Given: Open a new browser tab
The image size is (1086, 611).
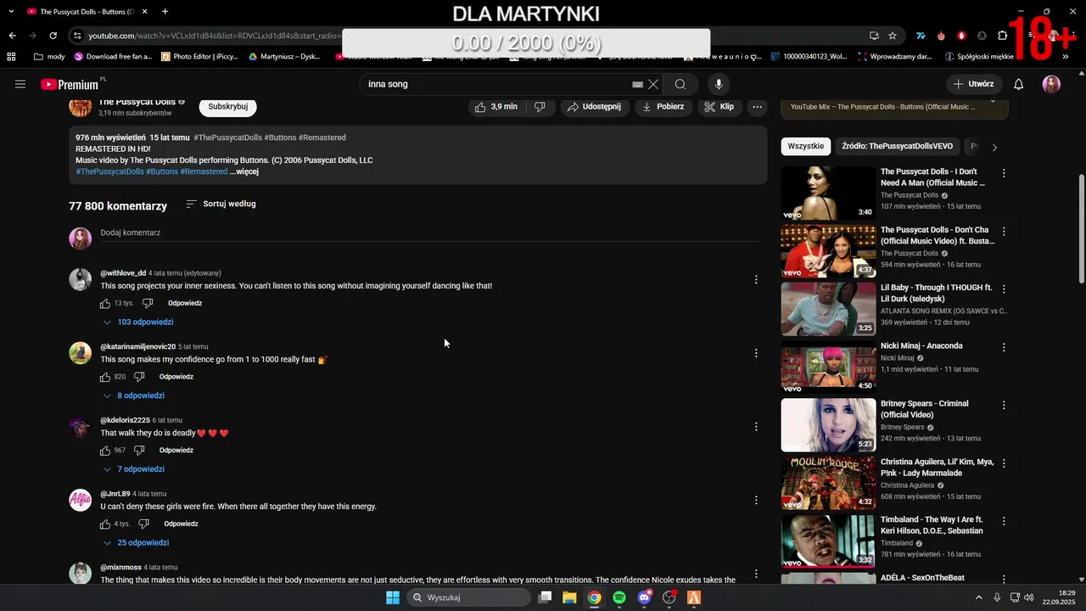Looking at the screenshot, I should click(165, 12).
